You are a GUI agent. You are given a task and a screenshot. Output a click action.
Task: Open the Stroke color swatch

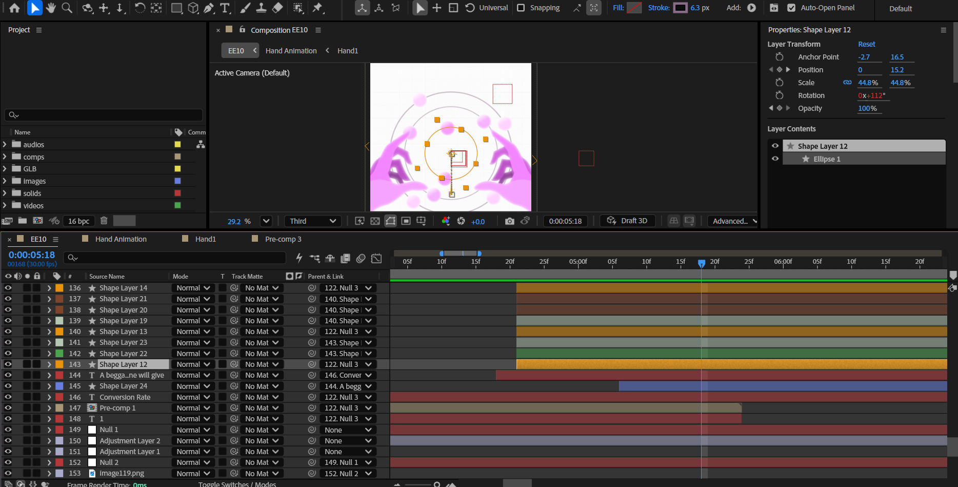pyautogui.click(x=680, y=8)
